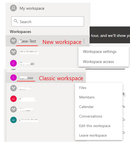The height and width of the screenshot is (144, 130).
Task: Select Edit this workspace option
Action: [x=95, y=126]
